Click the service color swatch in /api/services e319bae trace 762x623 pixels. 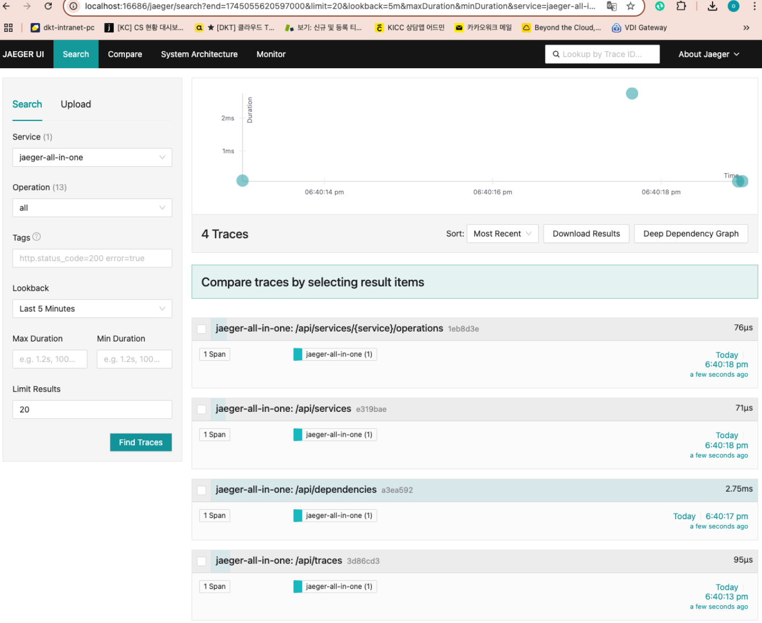click(x=298, y=434)
